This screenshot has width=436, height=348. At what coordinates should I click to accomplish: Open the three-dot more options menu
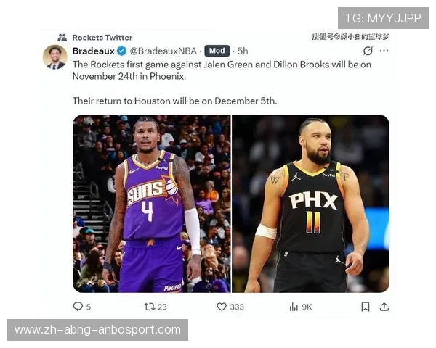[x=384, y=51]
